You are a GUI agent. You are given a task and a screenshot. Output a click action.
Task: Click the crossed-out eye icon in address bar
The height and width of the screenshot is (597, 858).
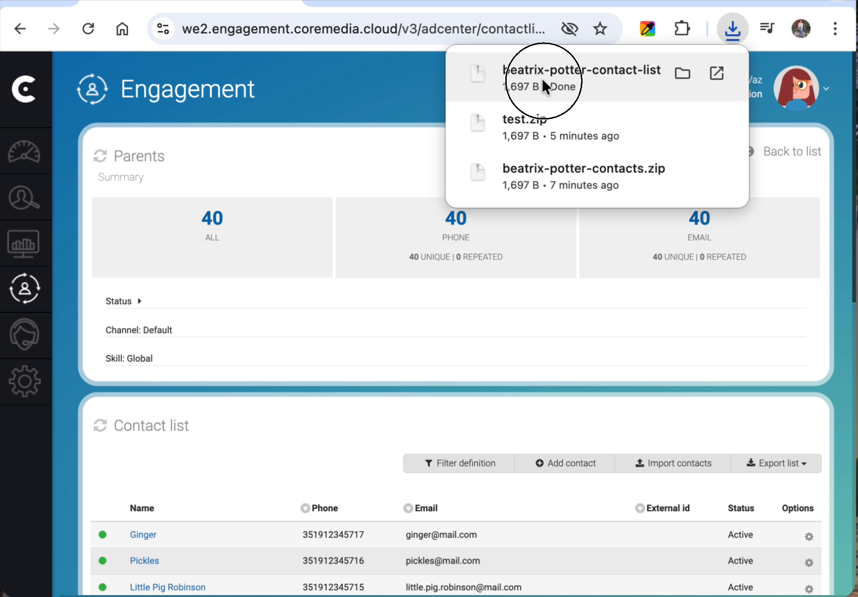coord(569,29)
